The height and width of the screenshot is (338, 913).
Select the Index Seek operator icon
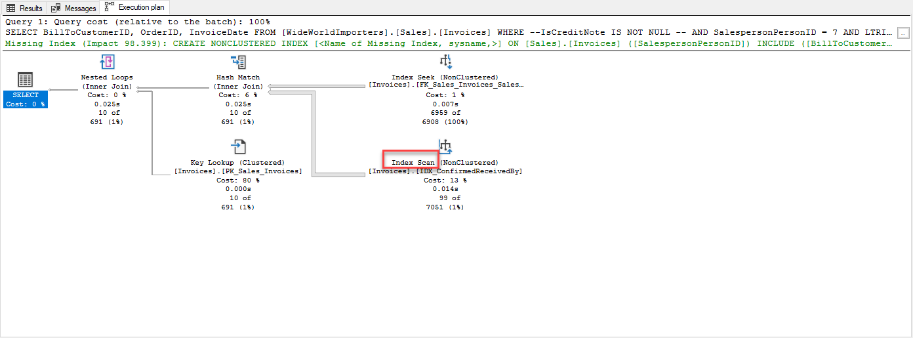445,62
